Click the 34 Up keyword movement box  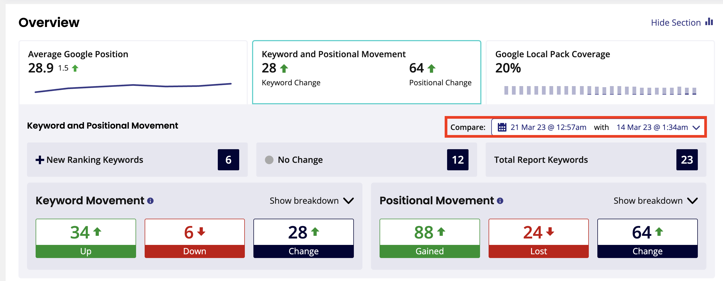tap(86, 238)
